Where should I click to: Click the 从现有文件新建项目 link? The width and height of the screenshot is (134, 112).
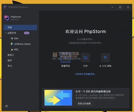pyautogui.click(x=85, y=74)
